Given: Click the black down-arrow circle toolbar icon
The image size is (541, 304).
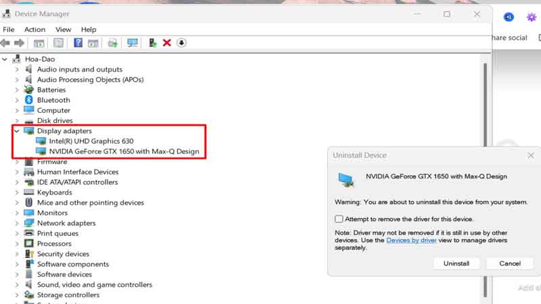Looking at the screenshot, I should click(181, 43).
